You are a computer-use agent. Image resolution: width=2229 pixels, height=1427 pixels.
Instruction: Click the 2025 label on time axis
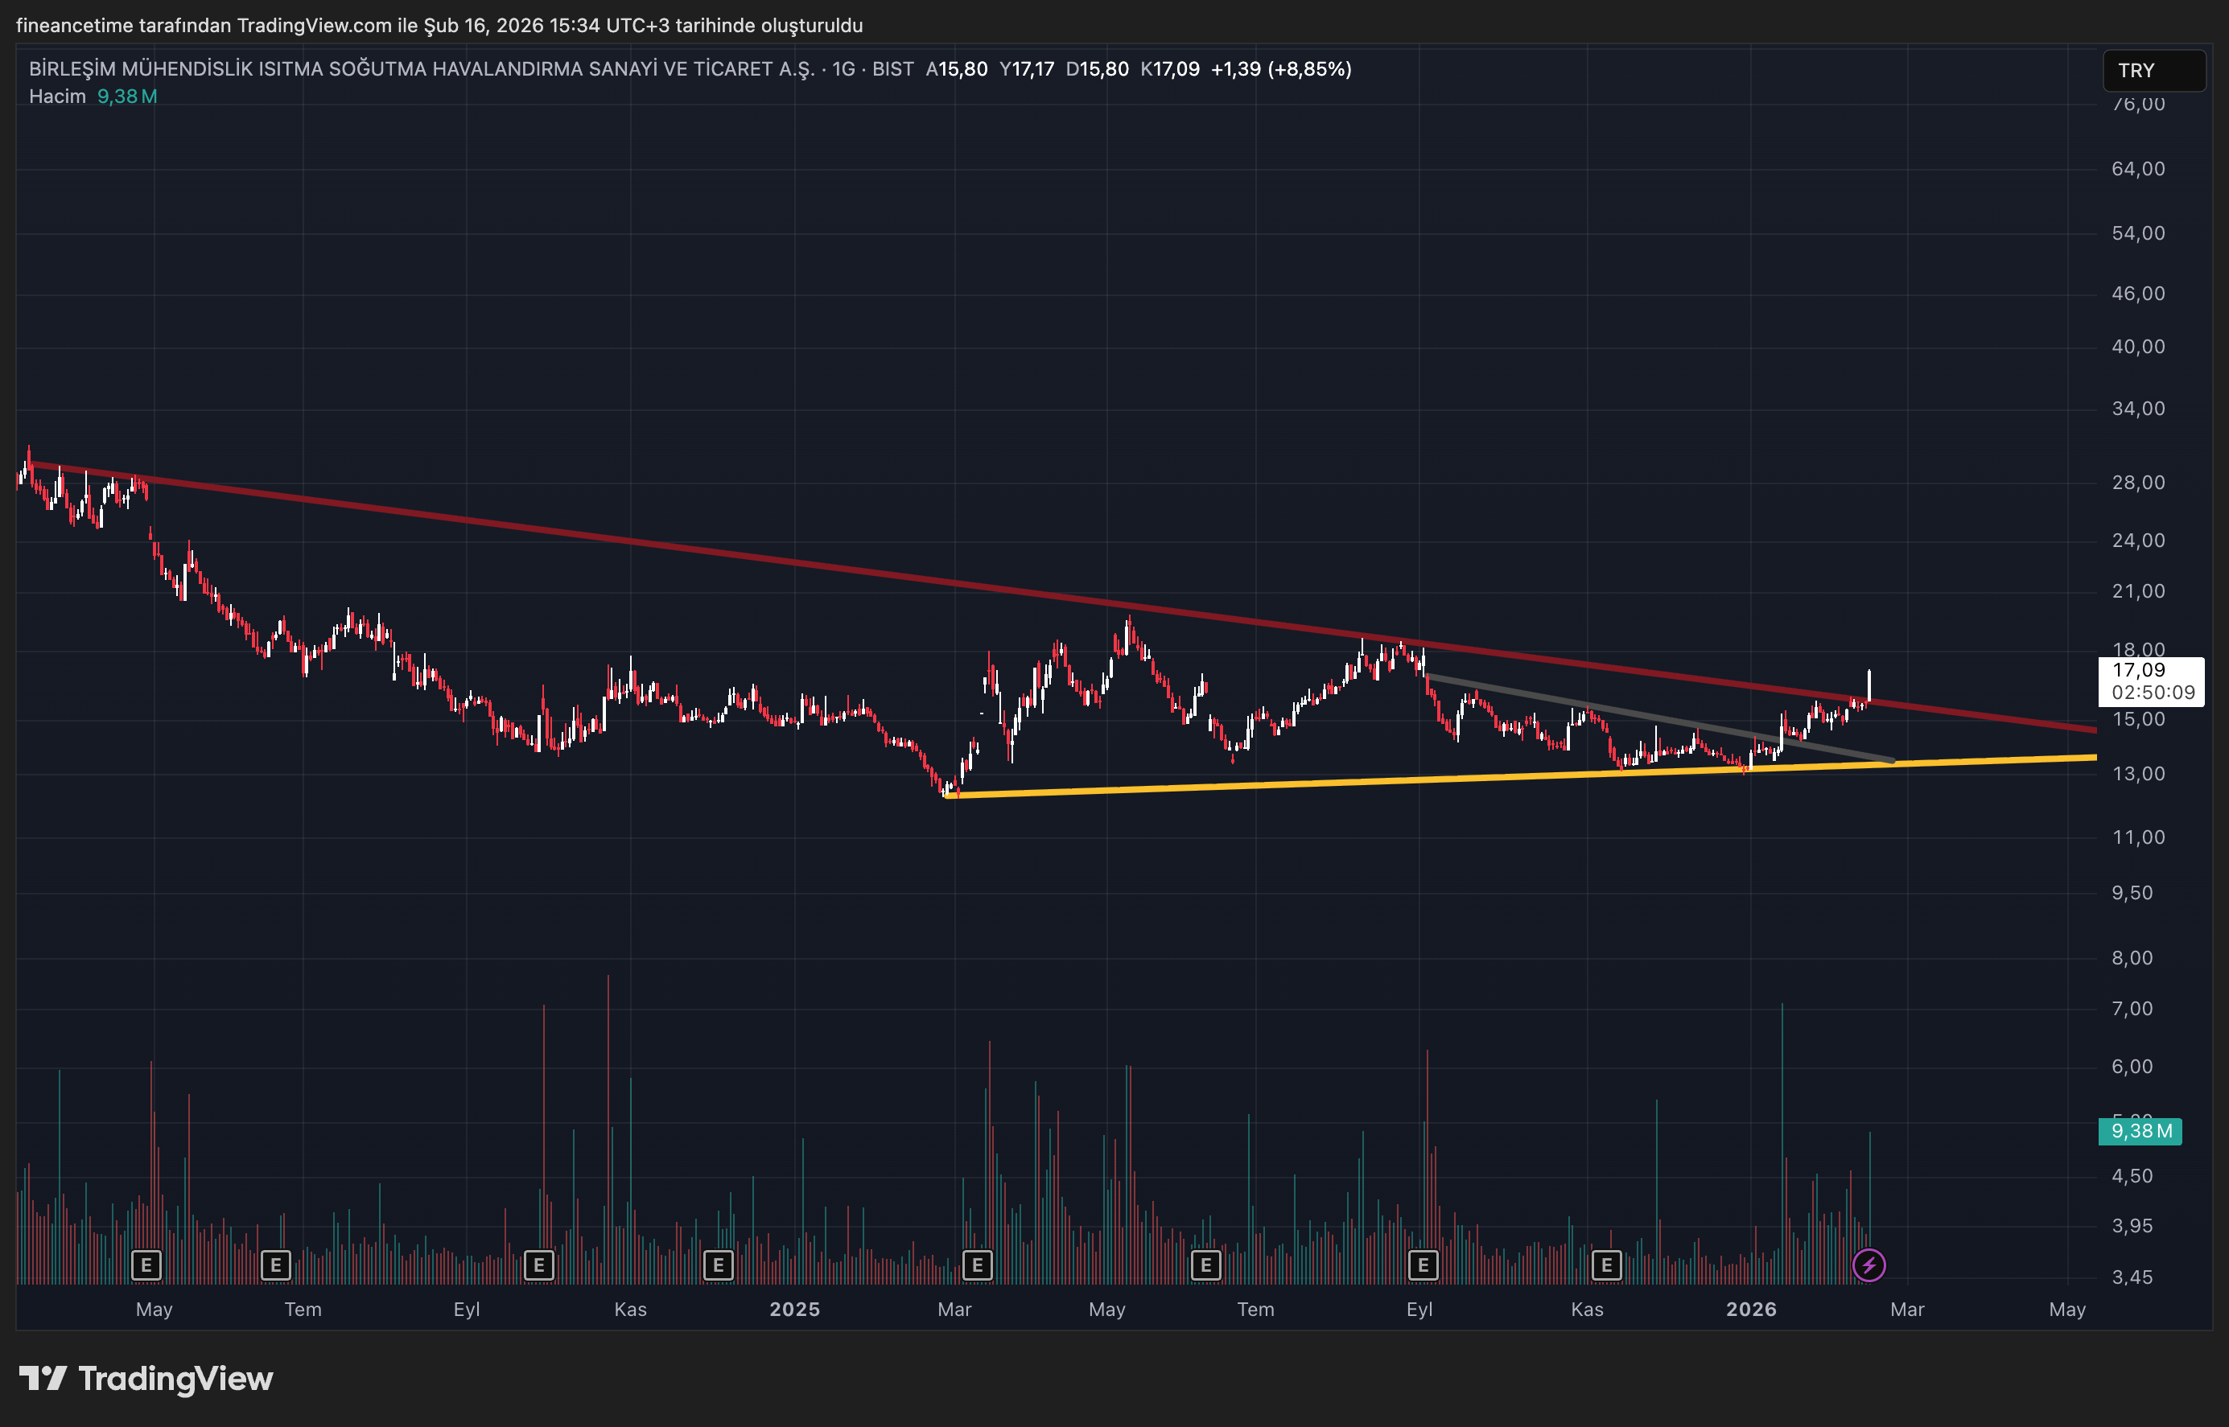pyautogui.click(x=794, y=1310)
